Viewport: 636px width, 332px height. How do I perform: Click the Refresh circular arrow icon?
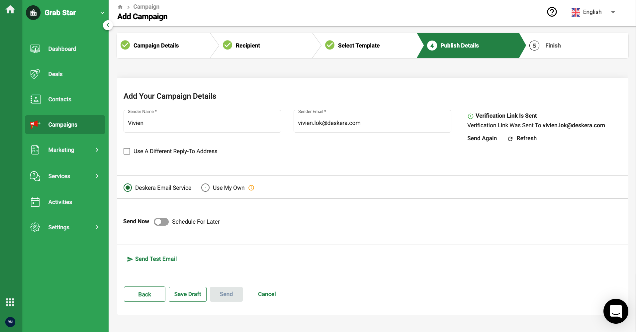click(510, 139)
